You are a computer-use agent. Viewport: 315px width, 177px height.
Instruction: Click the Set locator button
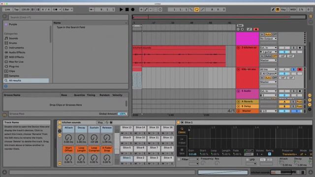coord(240,26)
